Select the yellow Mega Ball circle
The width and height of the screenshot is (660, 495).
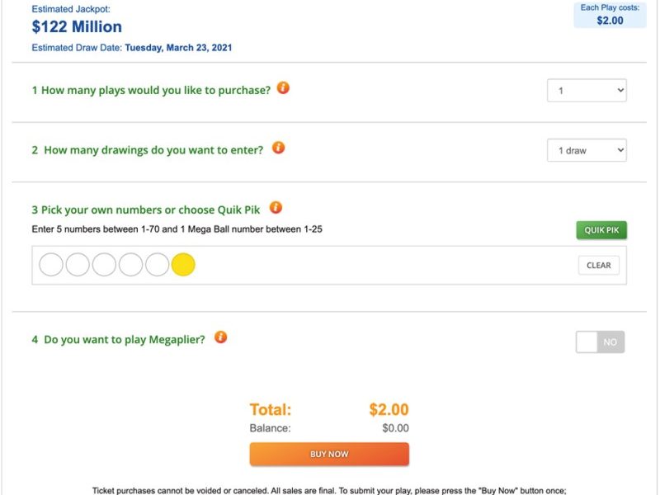click(183, 265)
